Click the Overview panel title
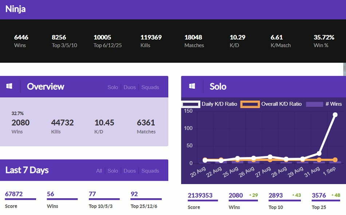 46,87
